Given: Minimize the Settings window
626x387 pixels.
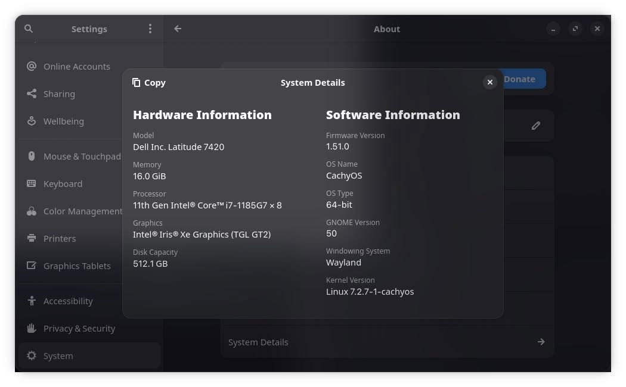Looking at the screenshot, I should [553, 29].
